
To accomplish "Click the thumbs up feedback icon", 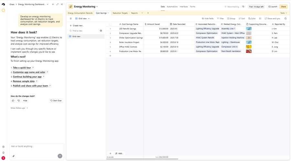I will (x=13, y=101).
